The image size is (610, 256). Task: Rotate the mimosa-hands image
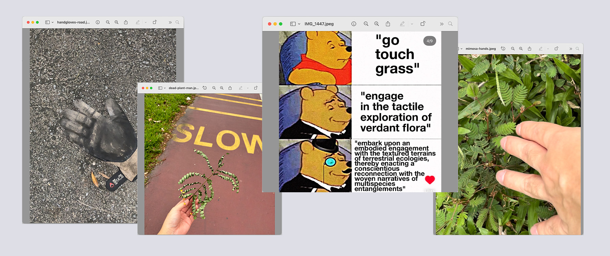(x=556, y=49)
